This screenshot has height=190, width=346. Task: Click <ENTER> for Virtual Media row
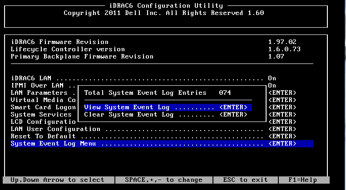tap(282, 100)
